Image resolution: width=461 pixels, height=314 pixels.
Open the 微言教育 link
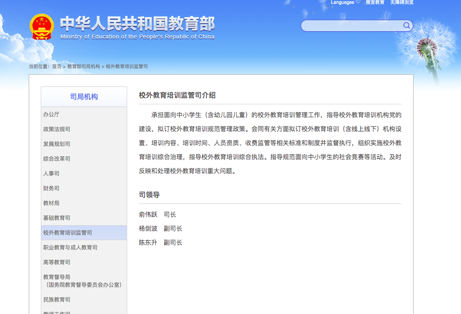375,2
